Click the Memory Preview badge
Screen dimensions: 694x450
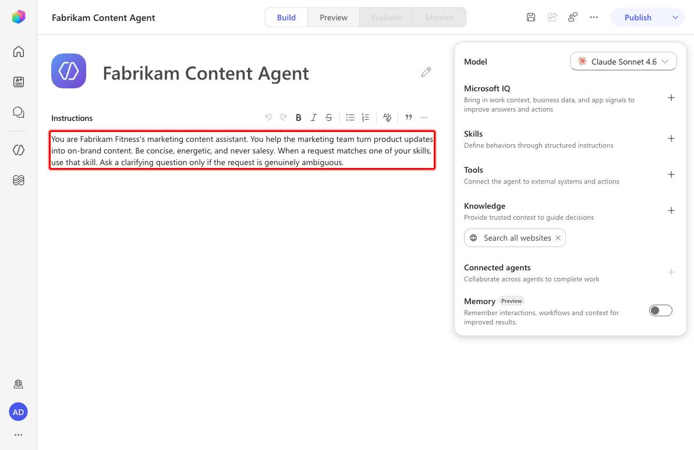(512, 301)
